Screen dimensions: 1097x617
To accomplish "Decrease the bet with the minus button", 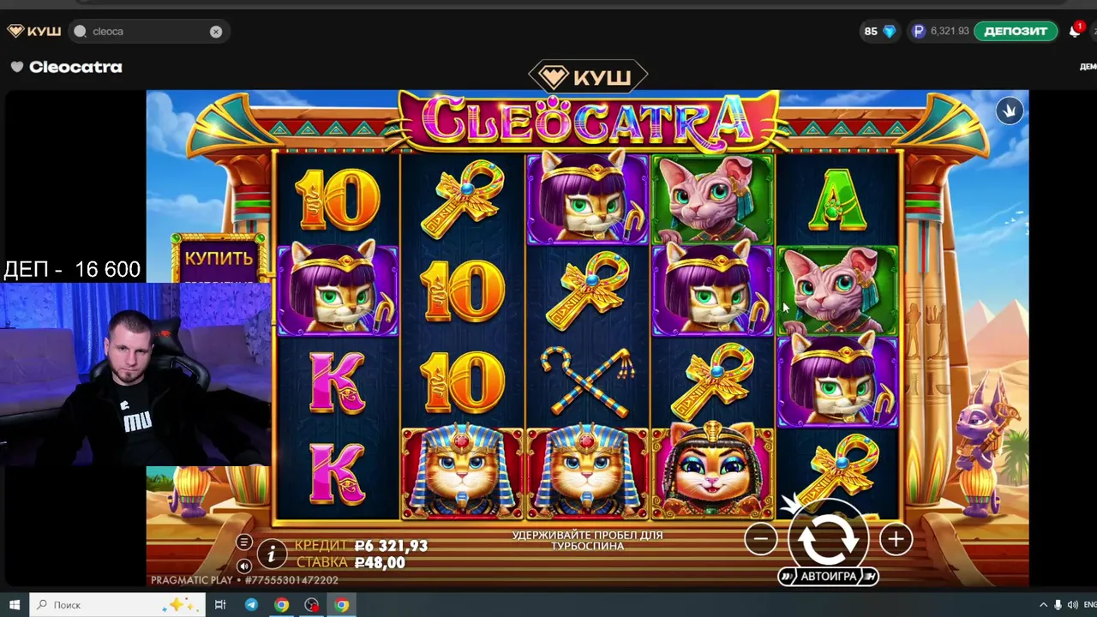I will pos(761,539).
